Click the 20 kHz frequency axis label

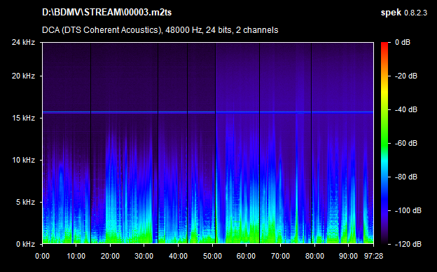click(23, 76)
